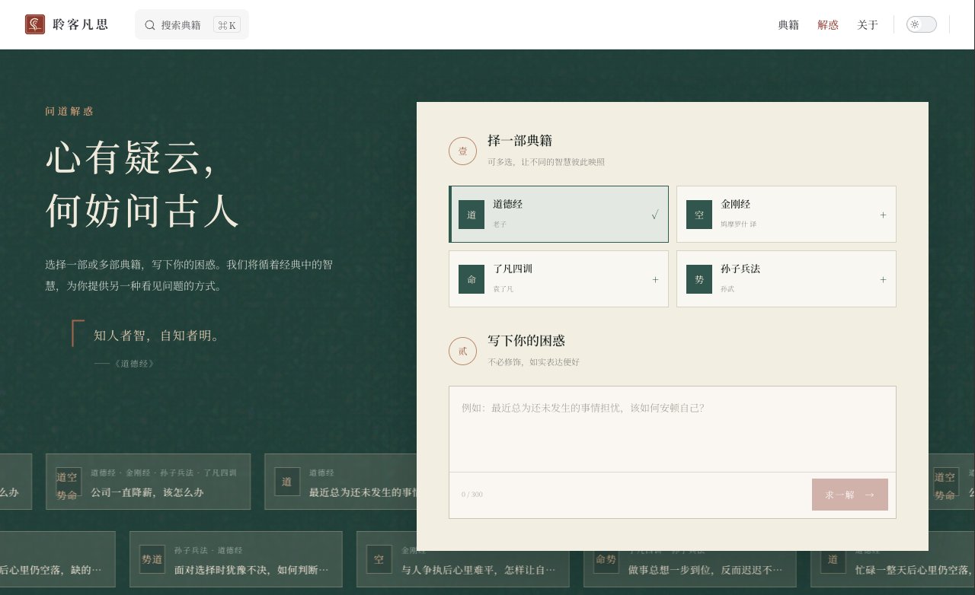Add 金刚经 with its plus sign
975x595 pixels.
point(883,215)
